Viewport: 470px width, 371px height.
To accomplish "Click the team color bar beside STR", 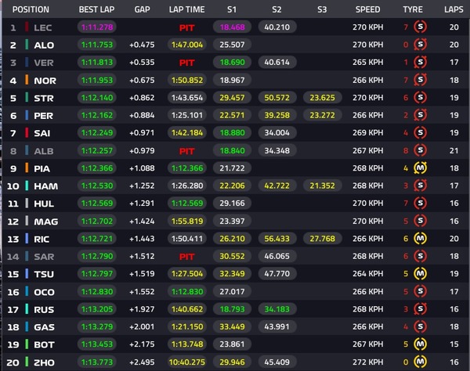I will click(27, 98).
